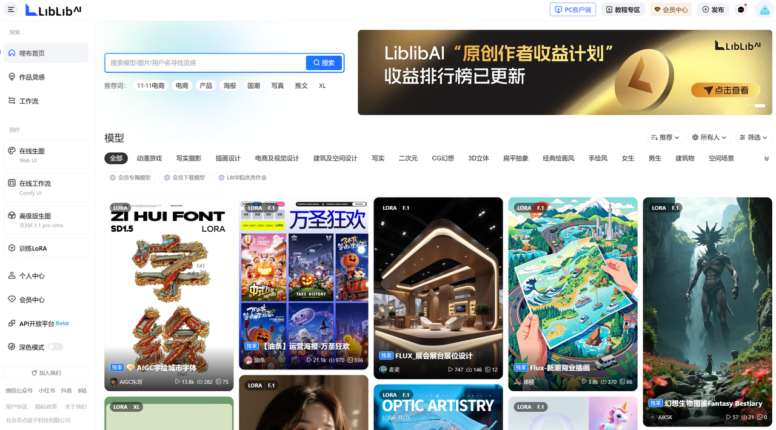776x430 pixels.
Task: Open Flux-新潮商业插画 model card
Action: coord(573,294)
